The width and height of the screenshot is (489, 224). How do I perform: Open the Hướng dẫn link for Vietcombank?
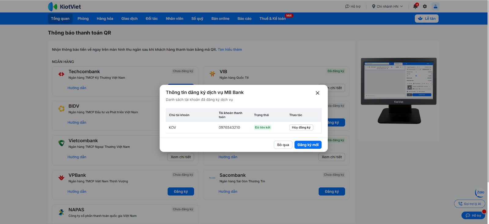click(x=77, y=157)
